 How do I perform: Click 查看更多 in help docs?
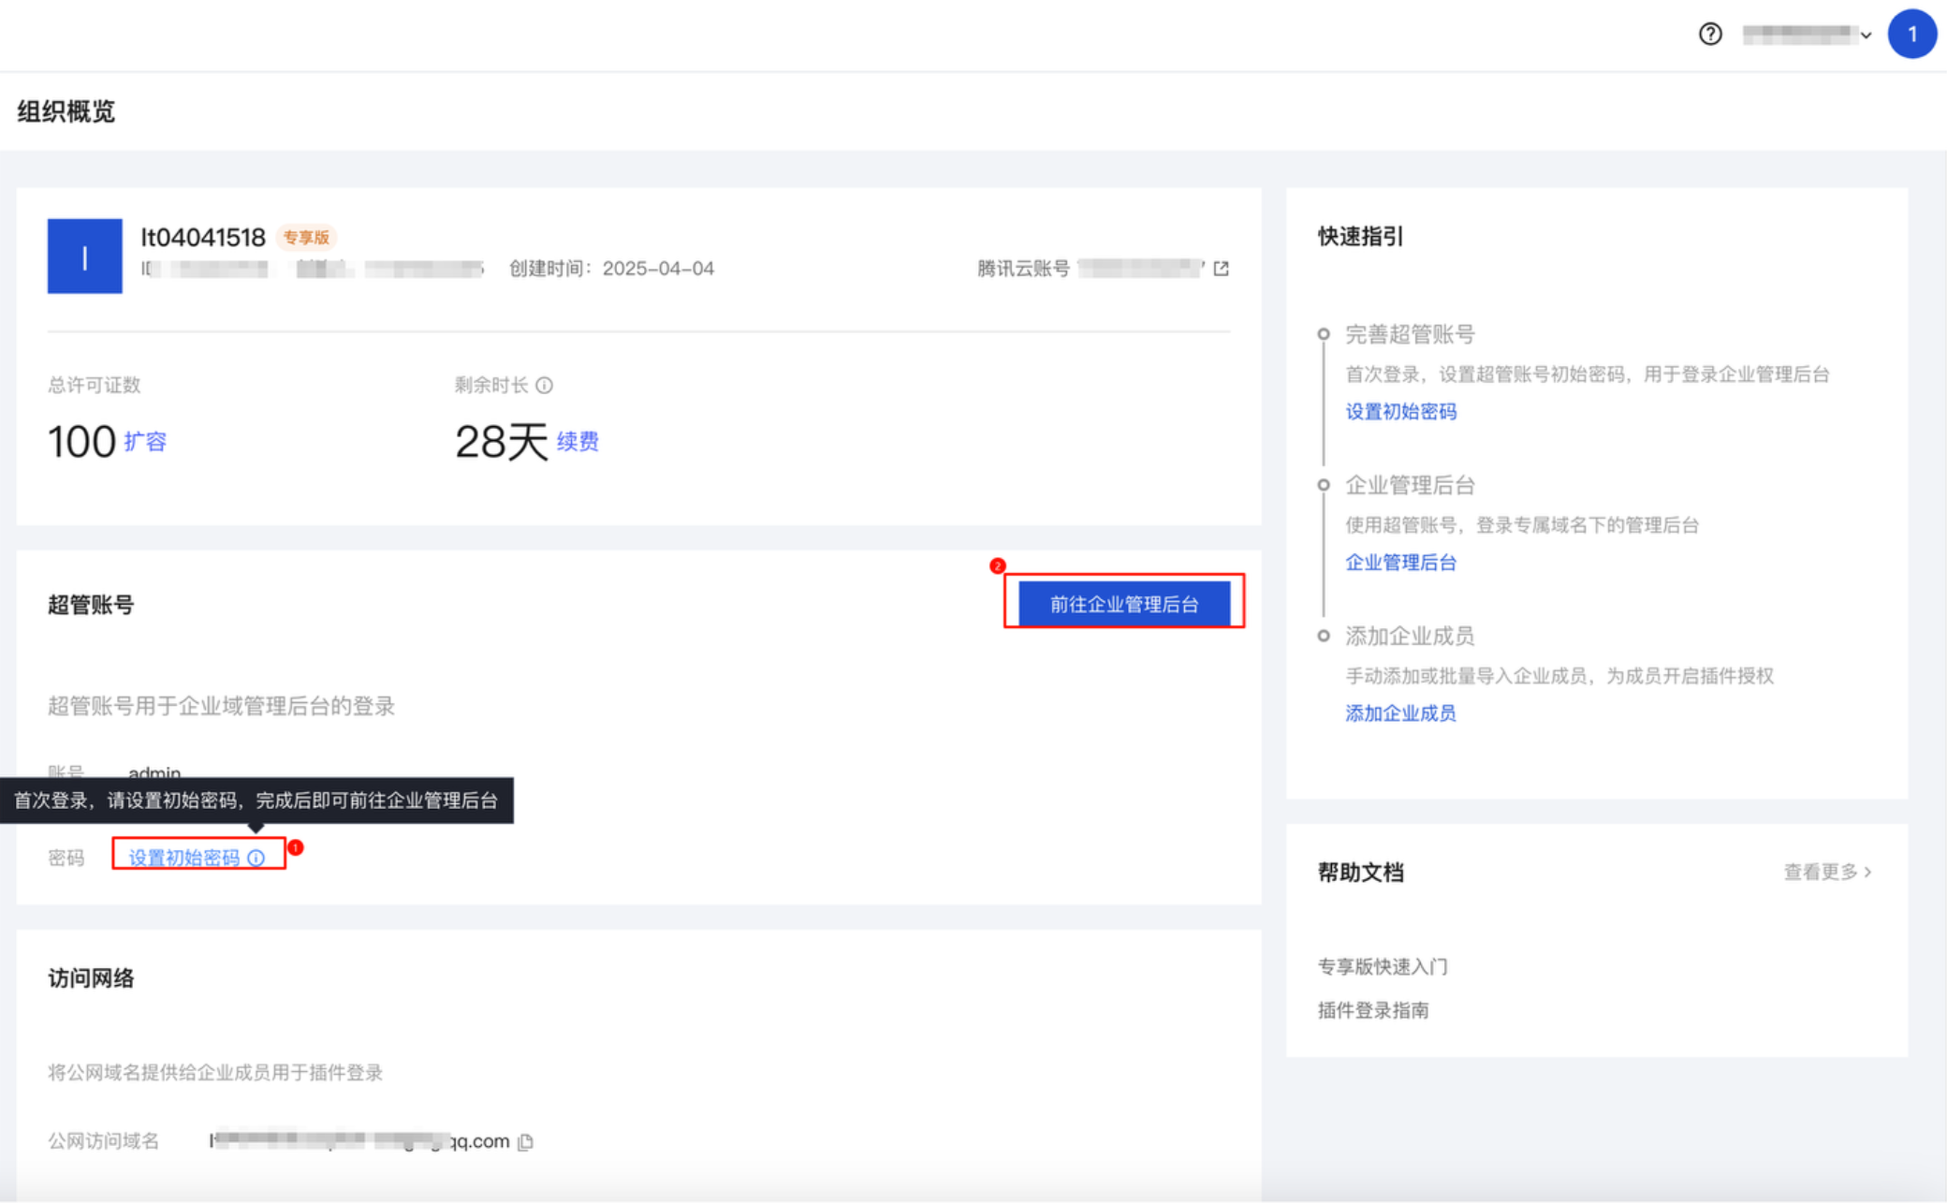(1827, 873)
